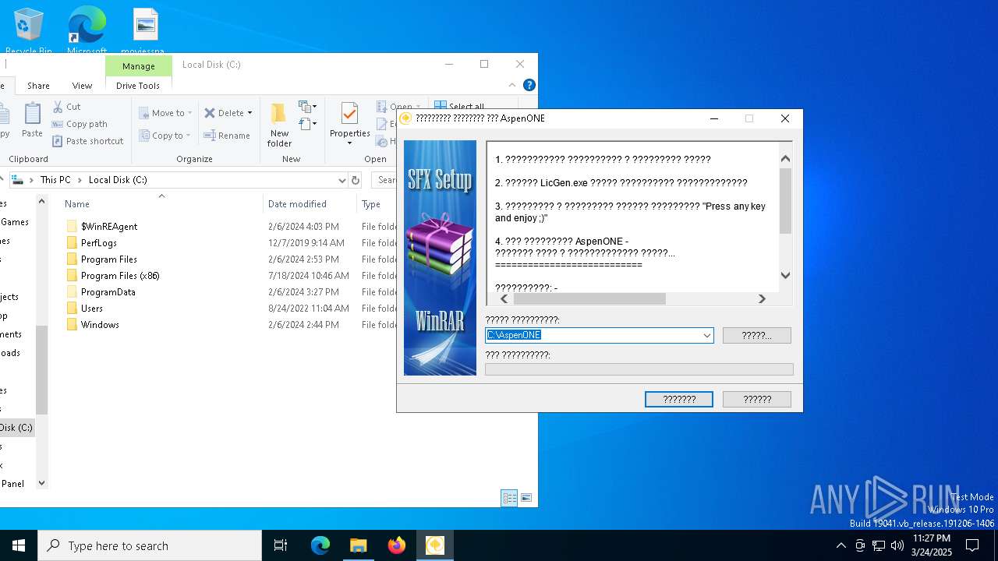The height and width of the screenshot is (561, 998).
Task: Click horizontal scrollbar thumb in SFX text
Action: 589,298
